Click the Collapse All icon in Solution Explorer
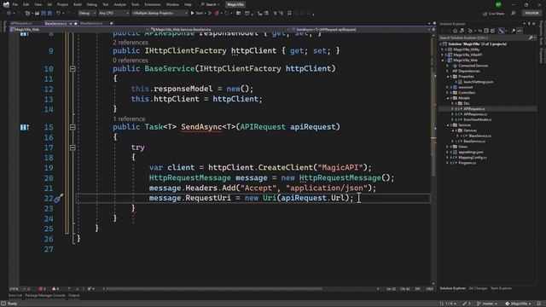546x307 pixels. (x=486, y=31)
